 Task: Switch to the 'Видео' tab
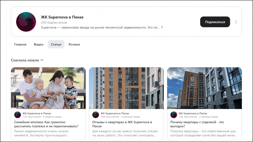click(39, 45)
